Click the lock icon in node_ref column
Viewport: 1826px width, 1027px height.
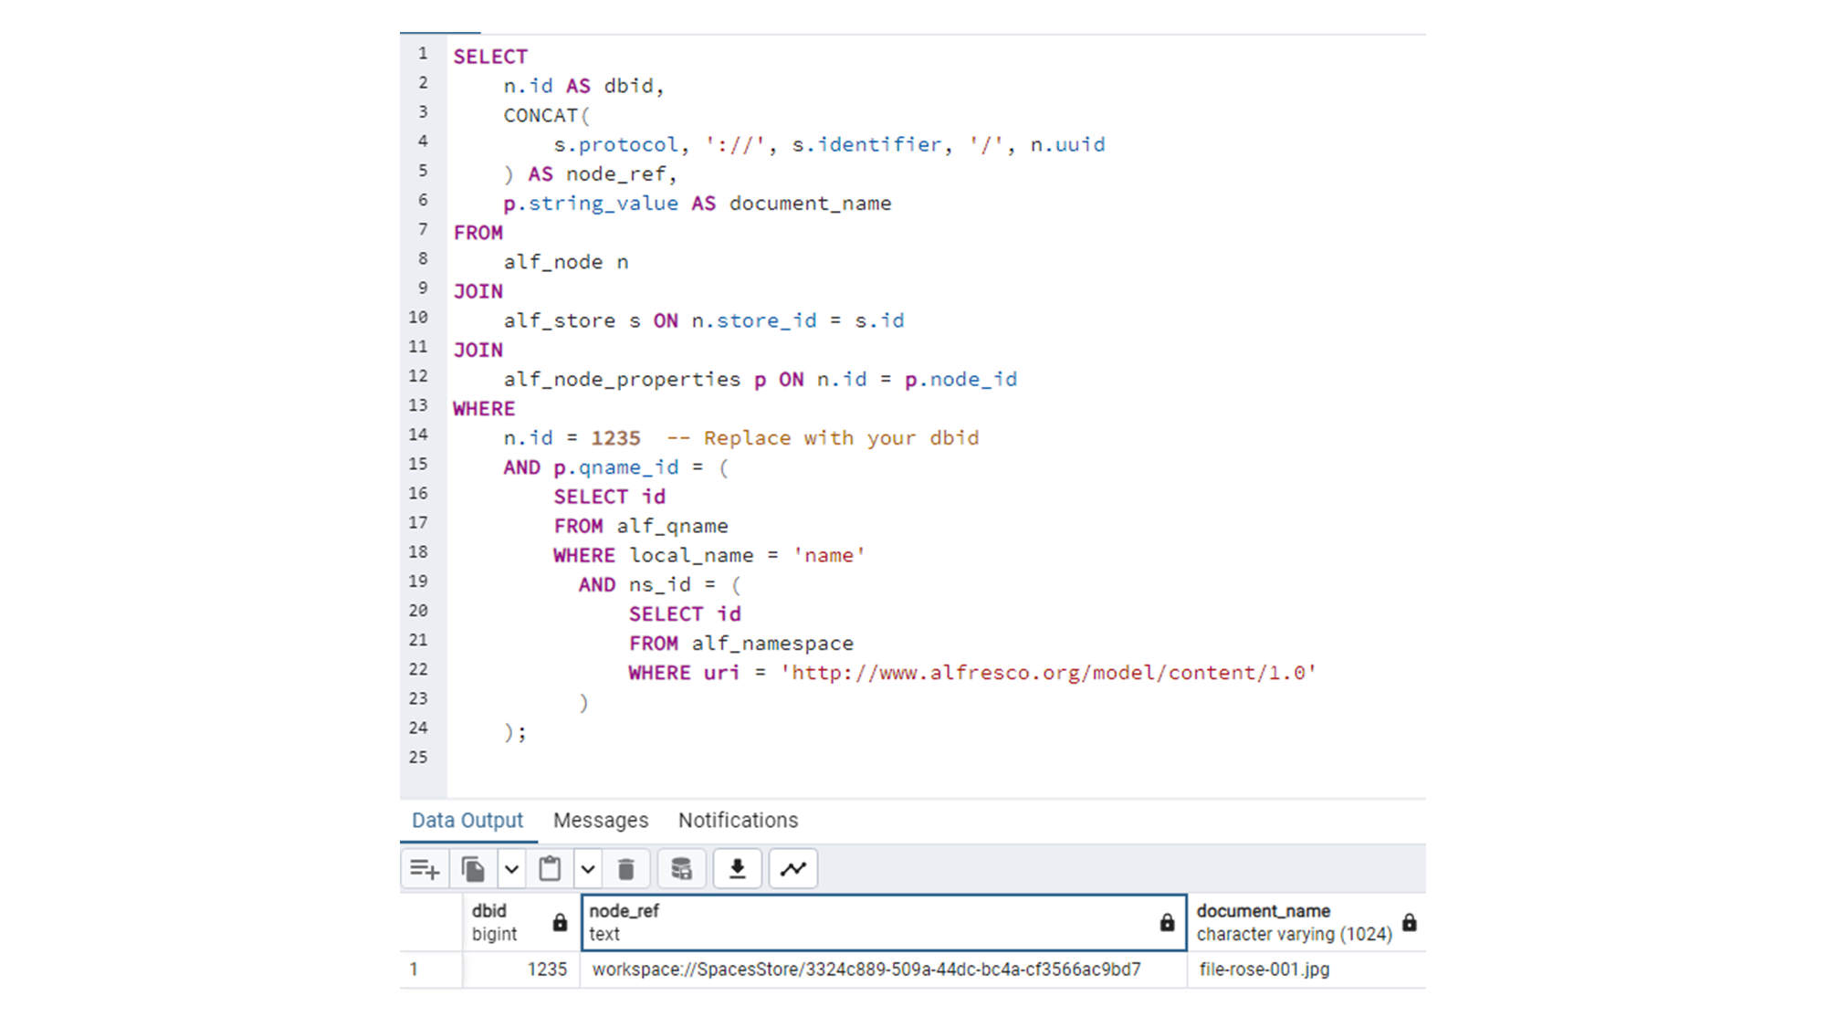(x=1167, y=923)
